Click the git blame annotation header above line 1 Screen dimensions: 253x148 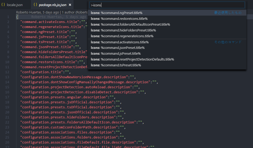(x=52, y=12)
